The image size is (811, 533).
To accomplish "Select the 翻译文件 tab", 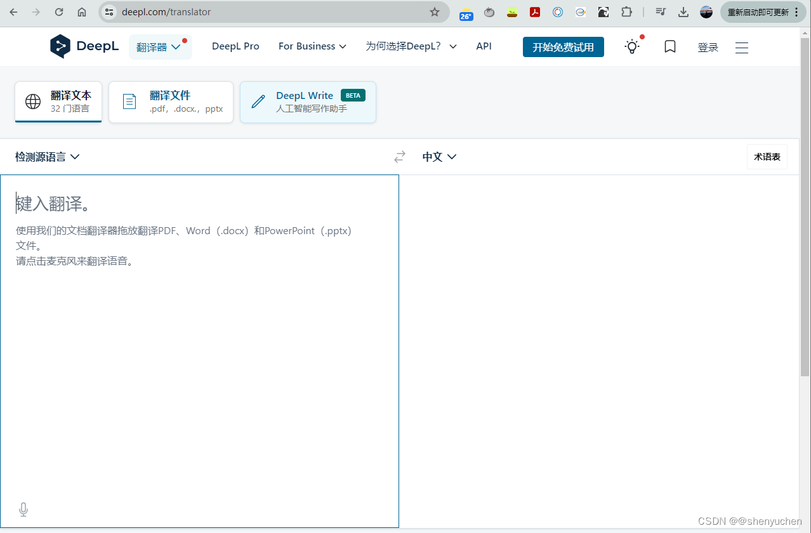I will tap(171, 102).
